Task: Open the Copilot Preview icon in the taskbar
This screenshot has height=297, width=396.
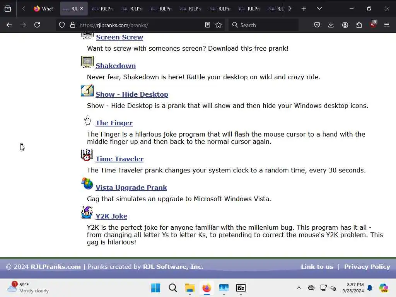Action: (384, 288)
